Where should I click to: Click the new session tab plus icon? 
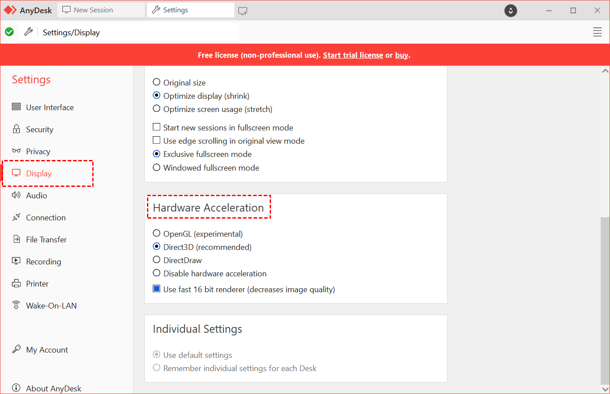243,11
